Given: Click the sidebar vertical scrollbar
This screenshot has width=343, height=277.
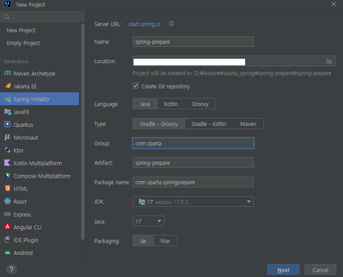Looking at the screenshot, I should point(83,132).
